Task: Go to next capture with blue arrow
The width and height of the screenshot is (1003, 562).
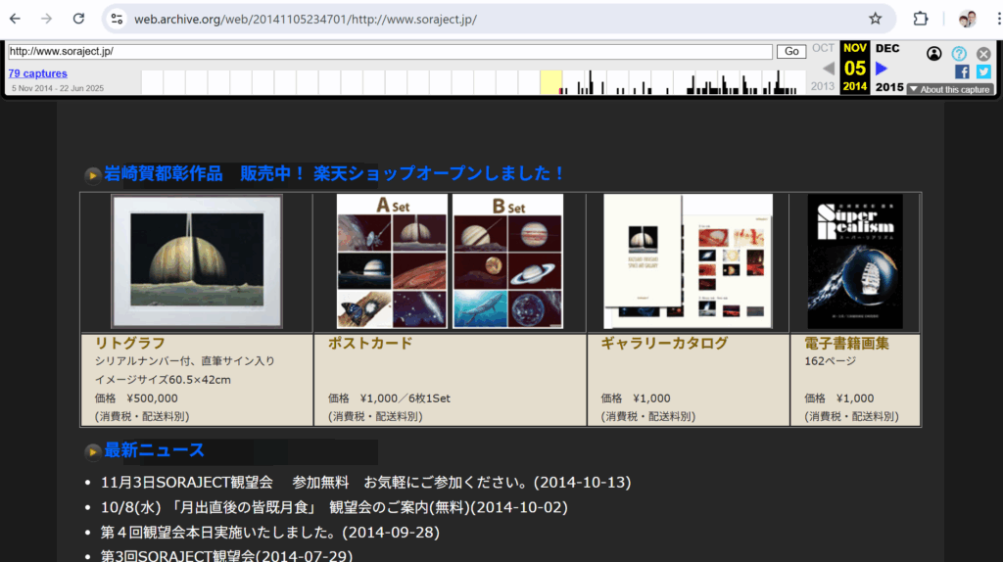Action: click(x=882, y=69)
